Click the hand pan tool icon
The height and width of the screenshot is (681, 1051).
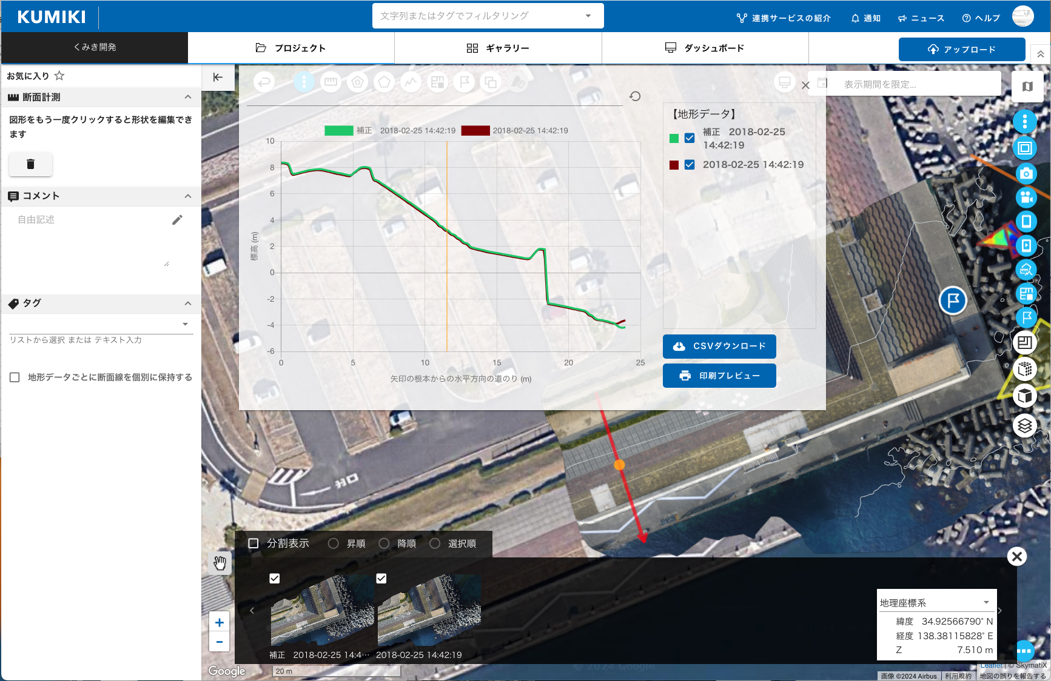pyautogui.click(x=220, y=563)
